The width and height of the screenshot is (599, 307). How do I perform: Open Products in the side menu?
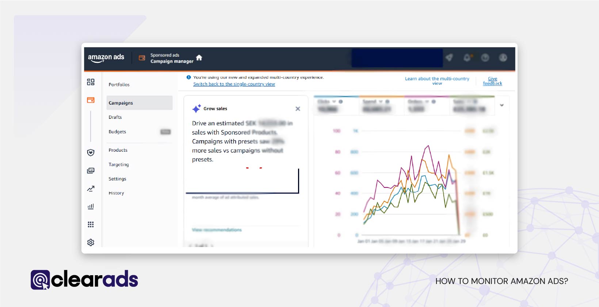coord(118,150)
